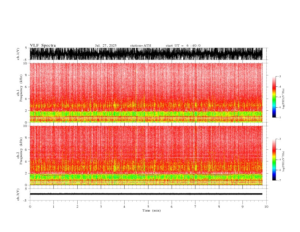Click the "-3" label on the ch.1 colorbar
This screenshot has height=232, width=300.
tap(279, 76)
